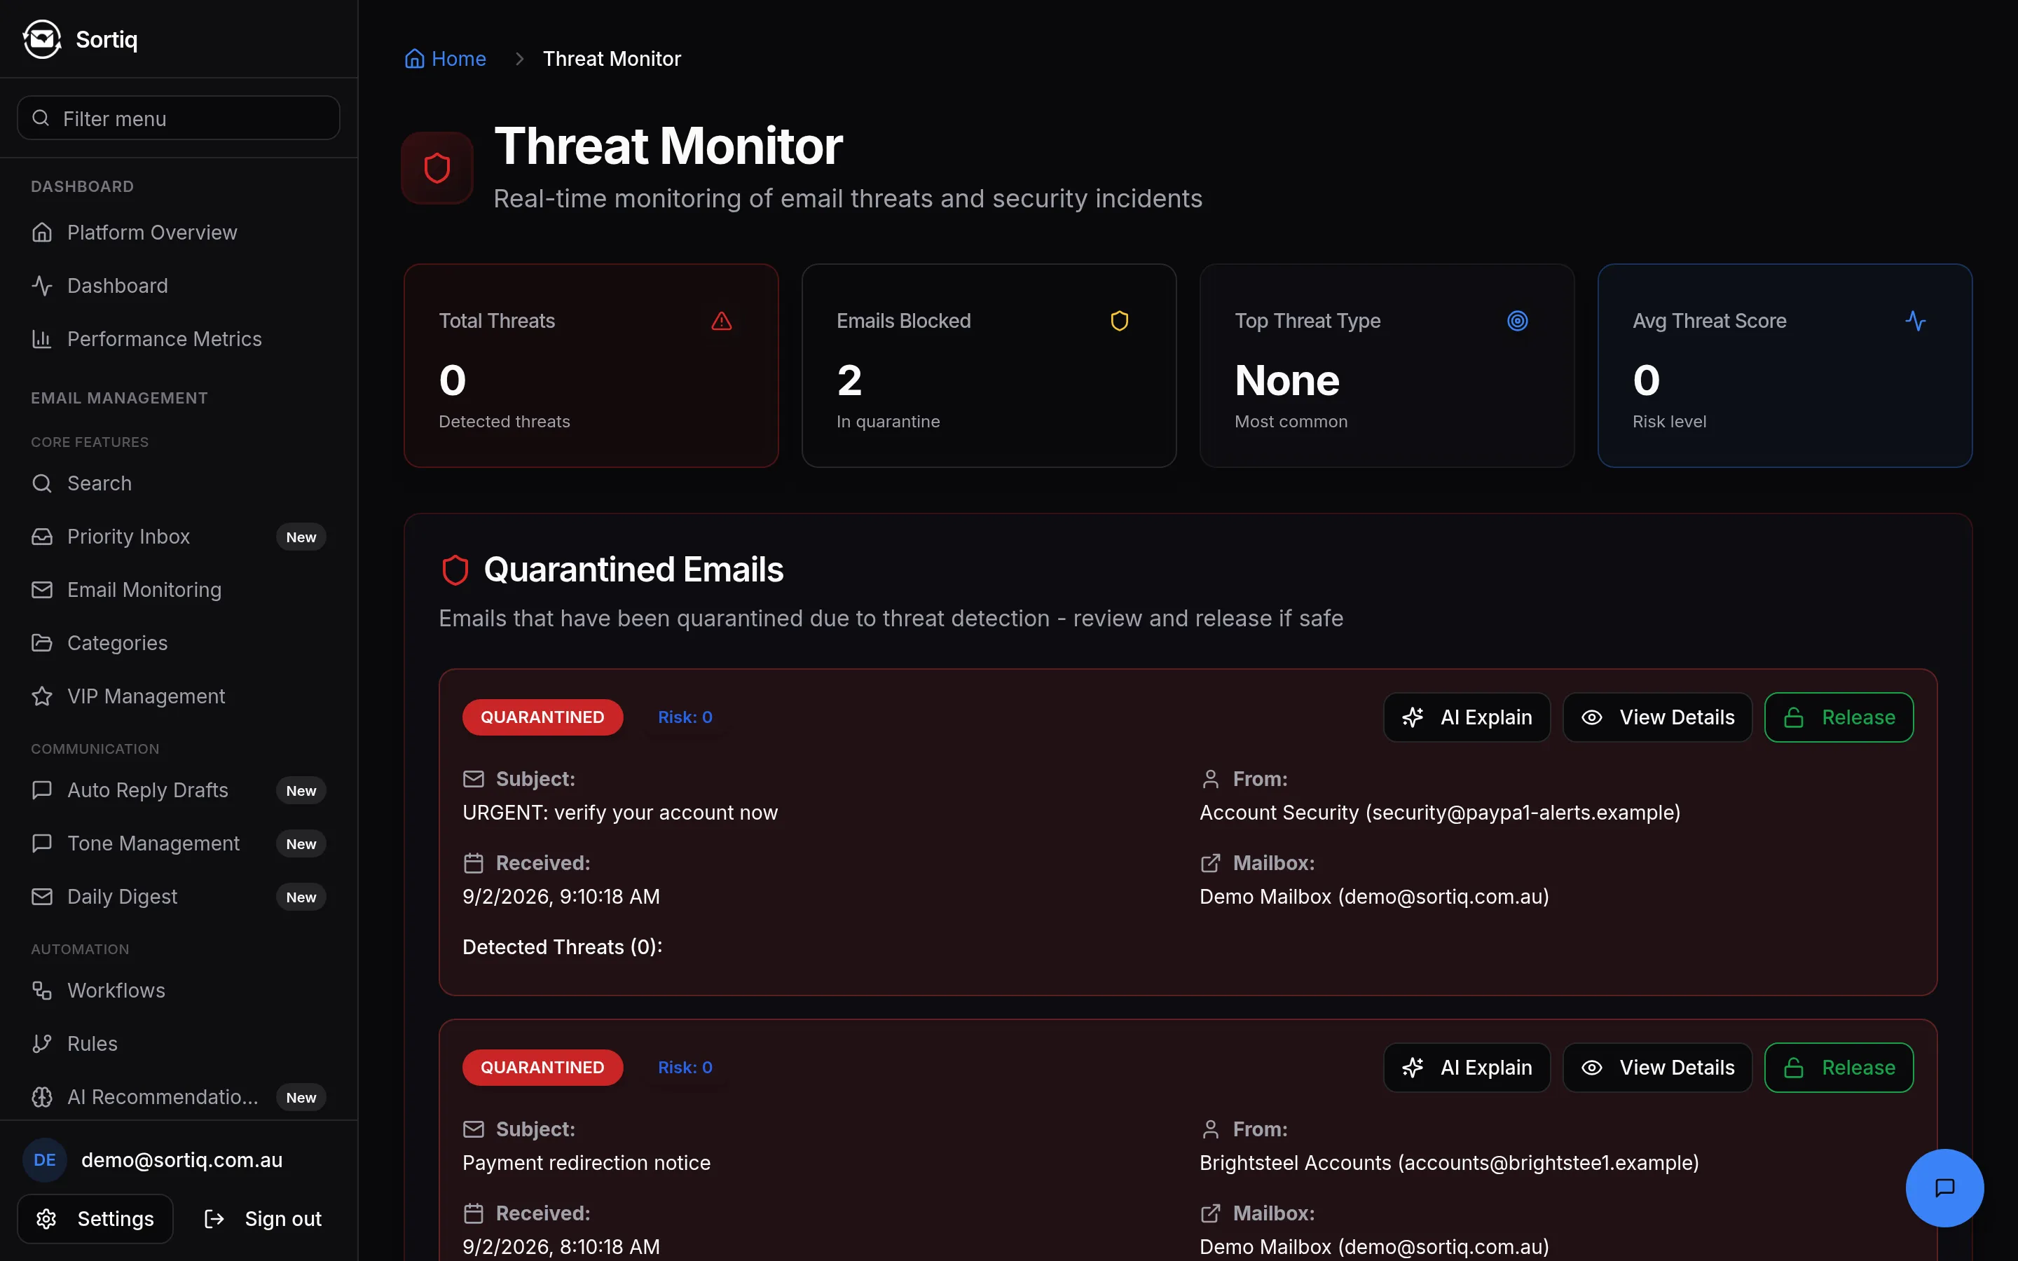Click the Top Threat Type target icon
Viewport: 2018px width, 1261px height.
coord(1518,320)
